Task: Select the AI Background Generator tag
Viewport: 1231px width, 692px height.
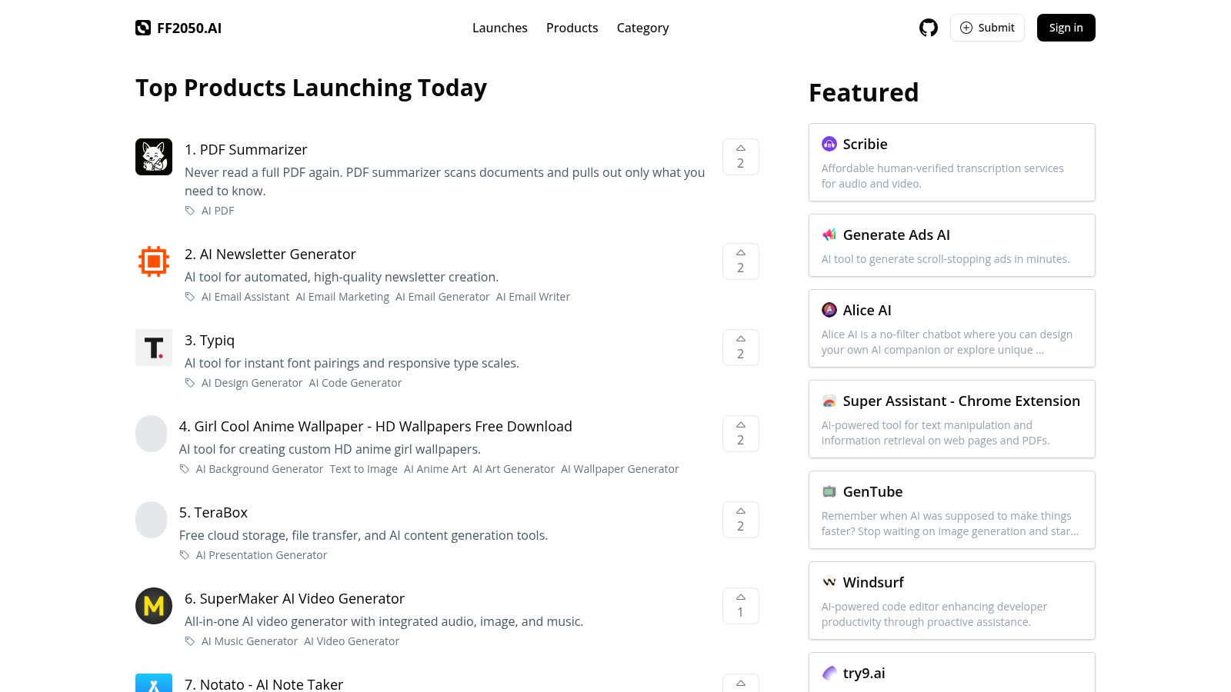Action: point(259,469)
